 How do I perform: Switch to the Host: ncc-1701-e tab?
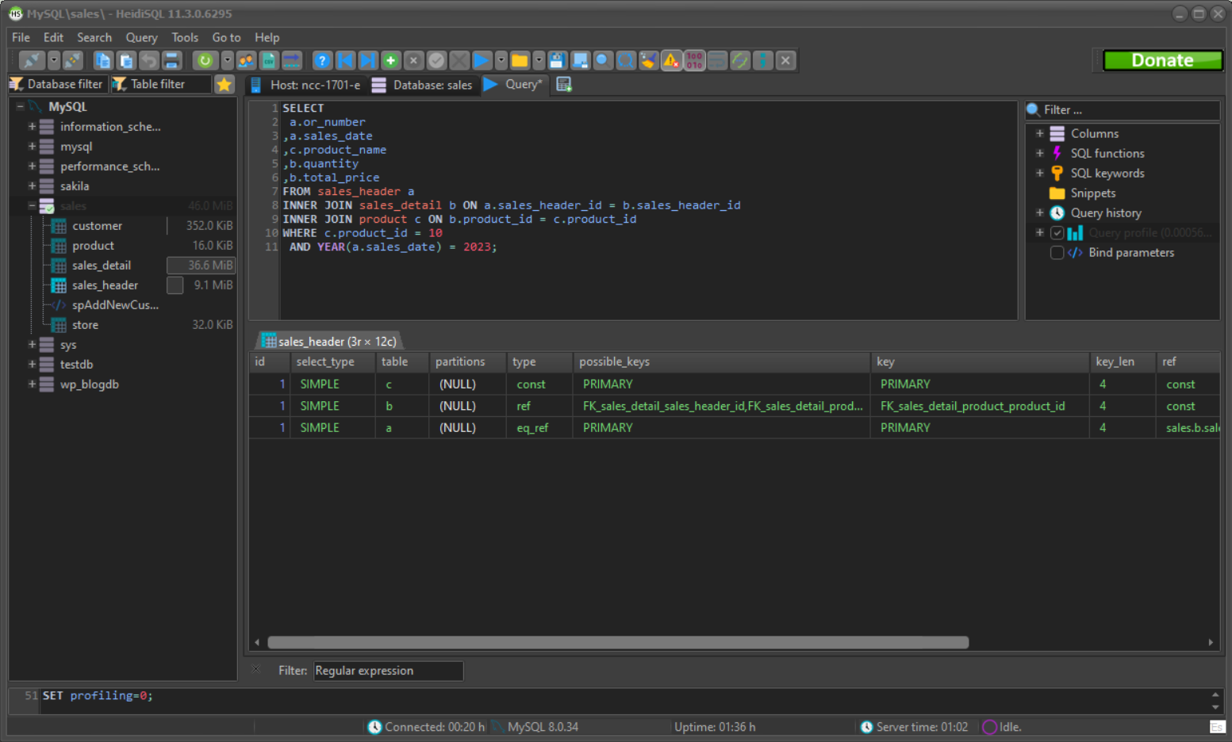click(x=305, y=85)
